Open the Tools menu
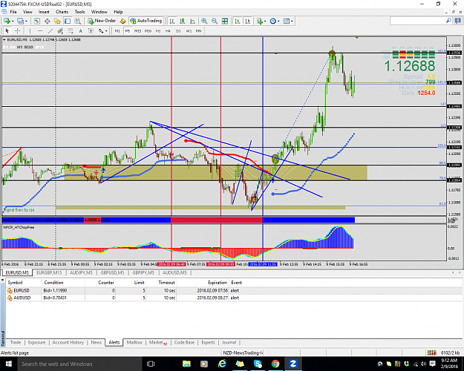 (79, 12)
